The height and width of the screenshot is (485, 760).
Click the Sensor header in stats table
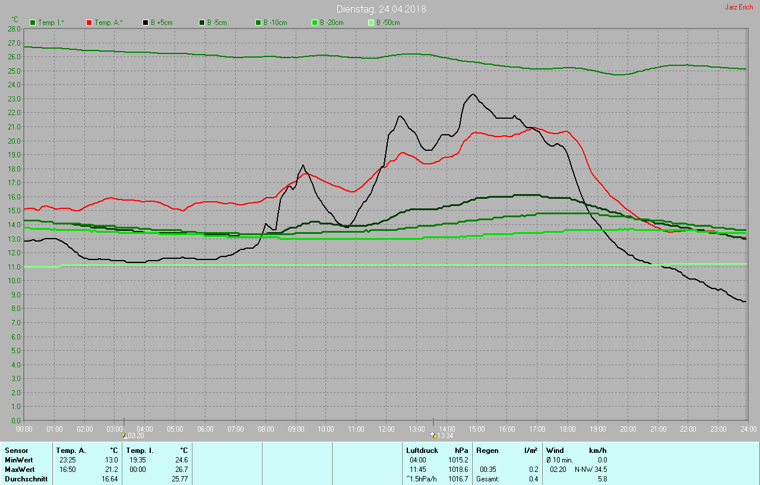tap(17, 451)
